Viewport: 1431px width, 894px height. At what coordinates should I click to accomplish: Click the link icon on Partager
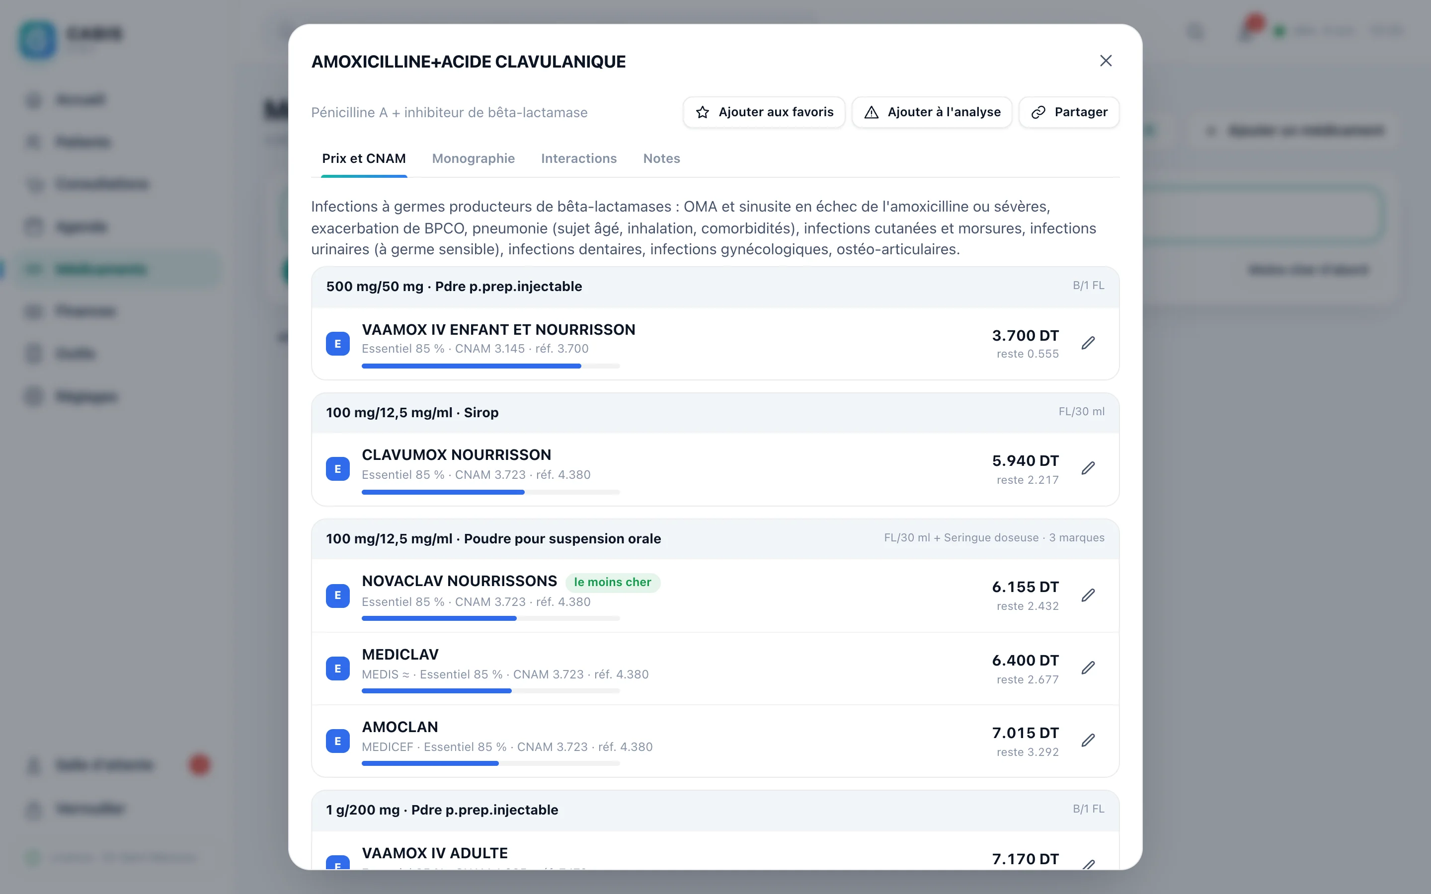[1038, 112]
